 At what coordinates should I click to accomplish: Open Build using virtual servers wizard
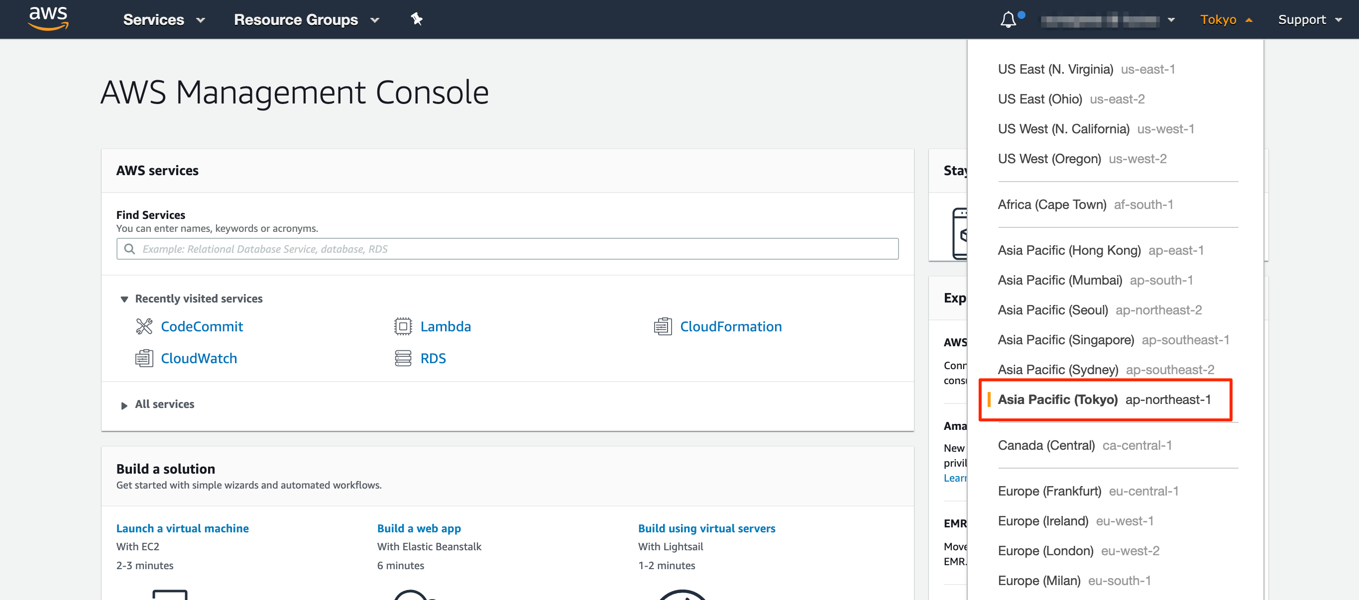[x=706, y=528]
